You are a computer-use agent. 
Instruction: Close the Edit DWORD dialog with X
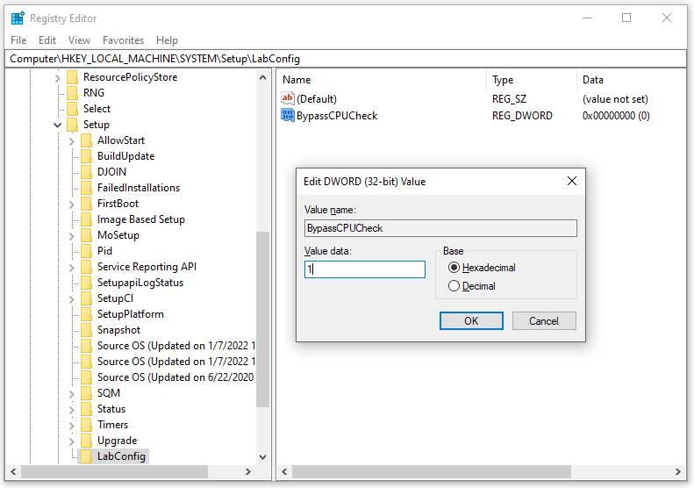572,181
